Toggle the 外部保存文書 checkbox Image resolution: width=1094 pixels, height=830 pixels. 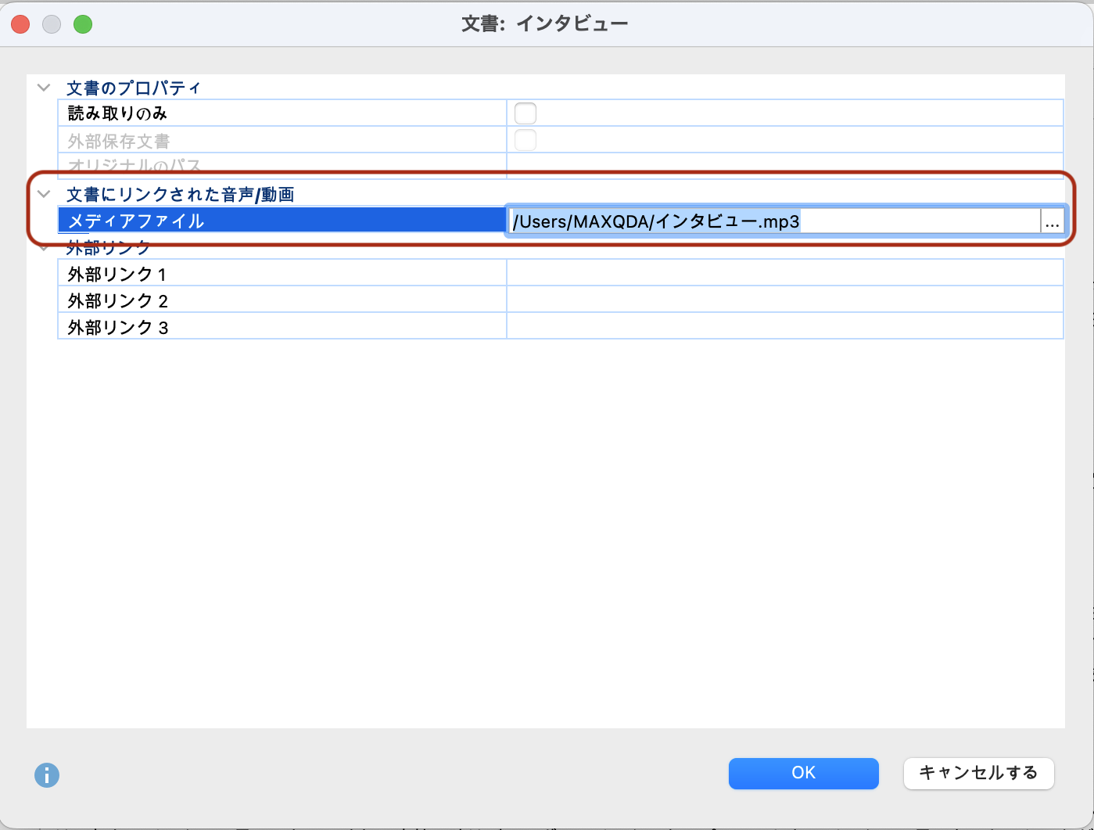pyautogui.click(x=525, y=140)
